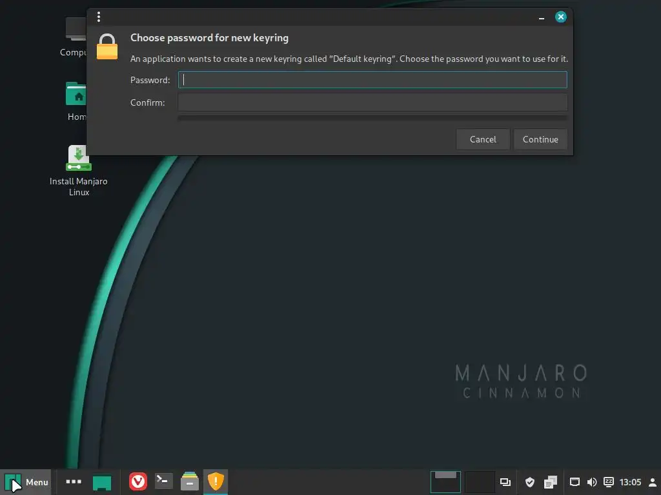Select the Computer desktop icon
This screenshot has width=661, height=495.
(74, 37)
